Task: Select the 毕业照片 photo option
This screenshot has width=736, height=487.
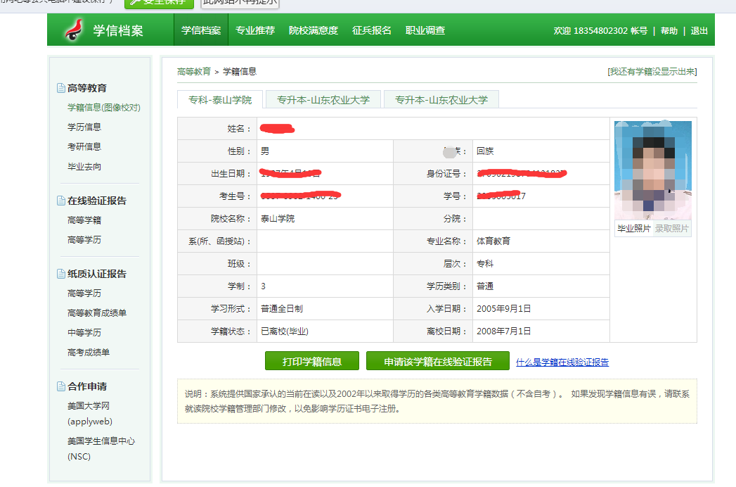Action: pyautogui.click(x=633, y=229)
